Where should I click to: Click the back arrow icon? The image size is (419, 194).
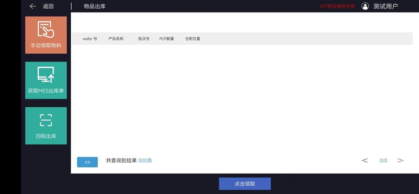point(32,6)
